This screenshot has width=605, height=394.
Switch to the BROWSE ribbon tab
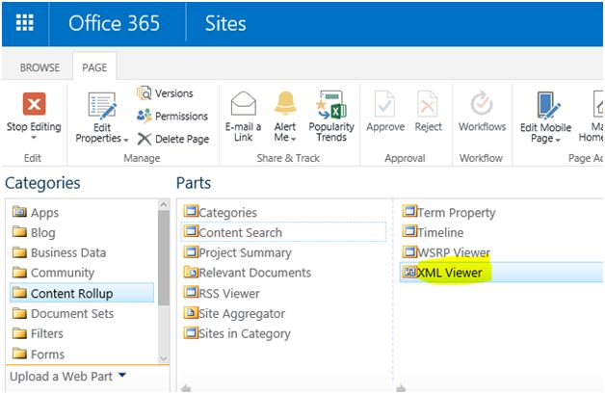pyautogui.click(x=39, y=67)
